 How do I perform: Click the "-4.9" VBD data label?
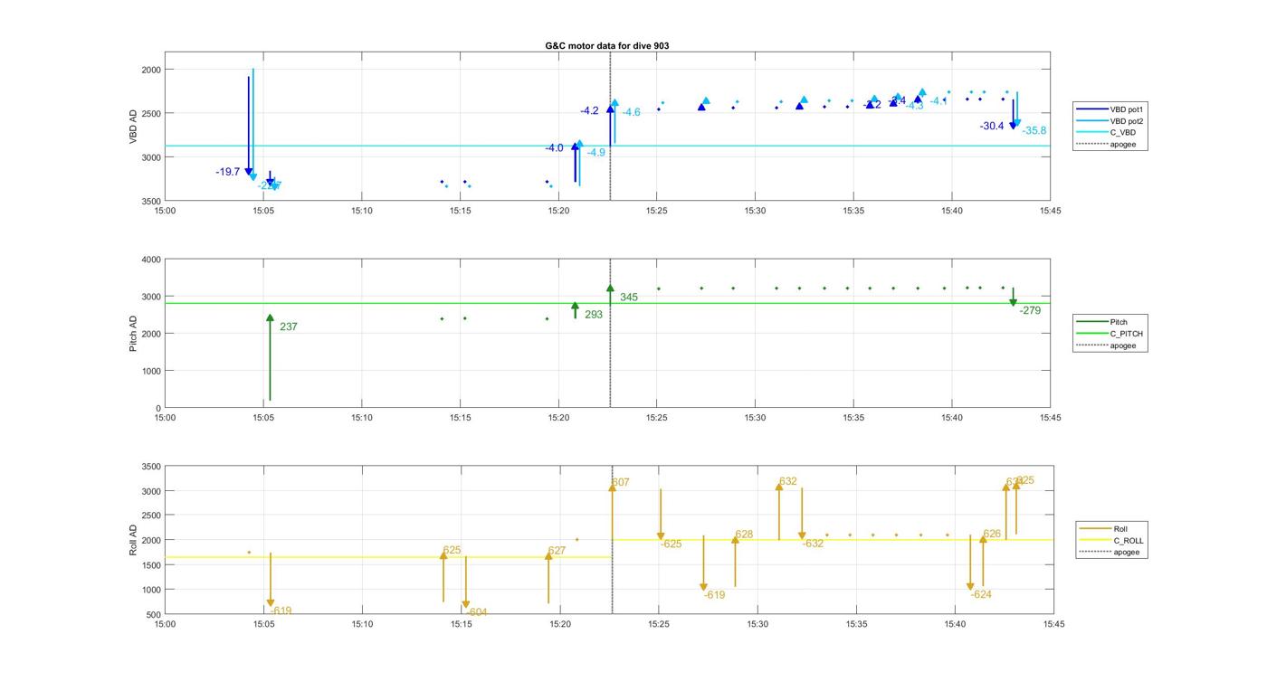(x=595, y=153)
